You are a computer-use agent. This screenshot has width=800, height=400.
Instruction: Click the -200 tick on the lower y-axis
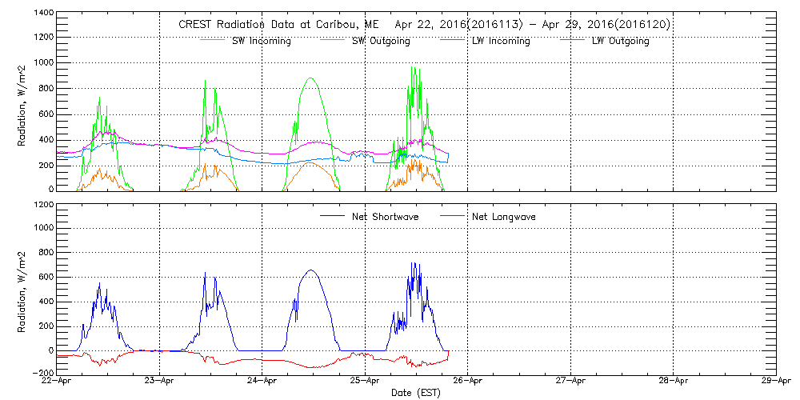click(43, 374)
